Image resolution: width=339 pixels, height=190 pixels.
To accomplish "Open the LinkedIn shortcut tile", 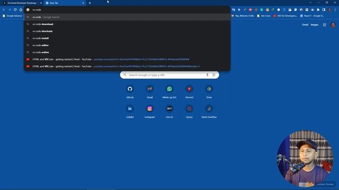I will pos(130,111).
